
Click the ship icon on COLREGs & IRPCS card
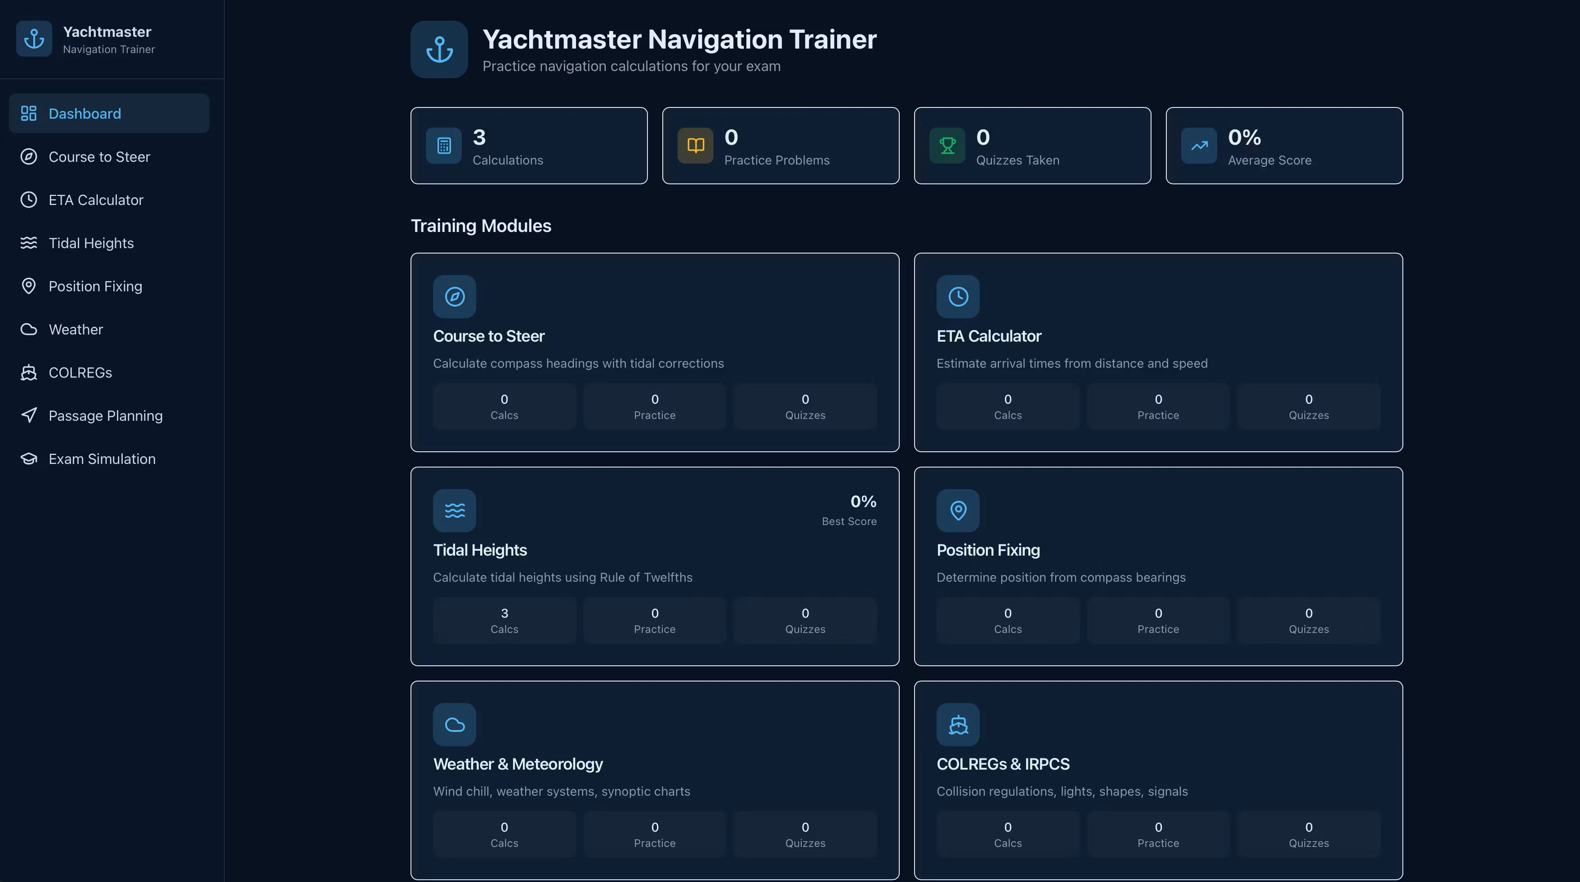tap(957, 724)
